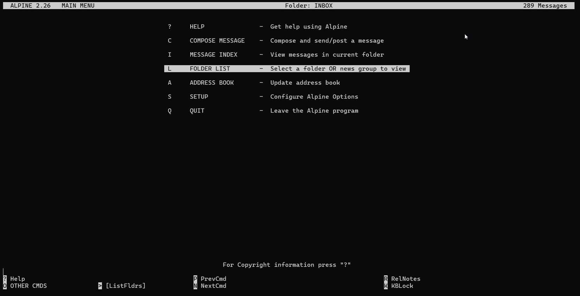Click the "A" shortcut letter for Address Book
Viewport: 580px width, 296px height.
pos(169,83)
